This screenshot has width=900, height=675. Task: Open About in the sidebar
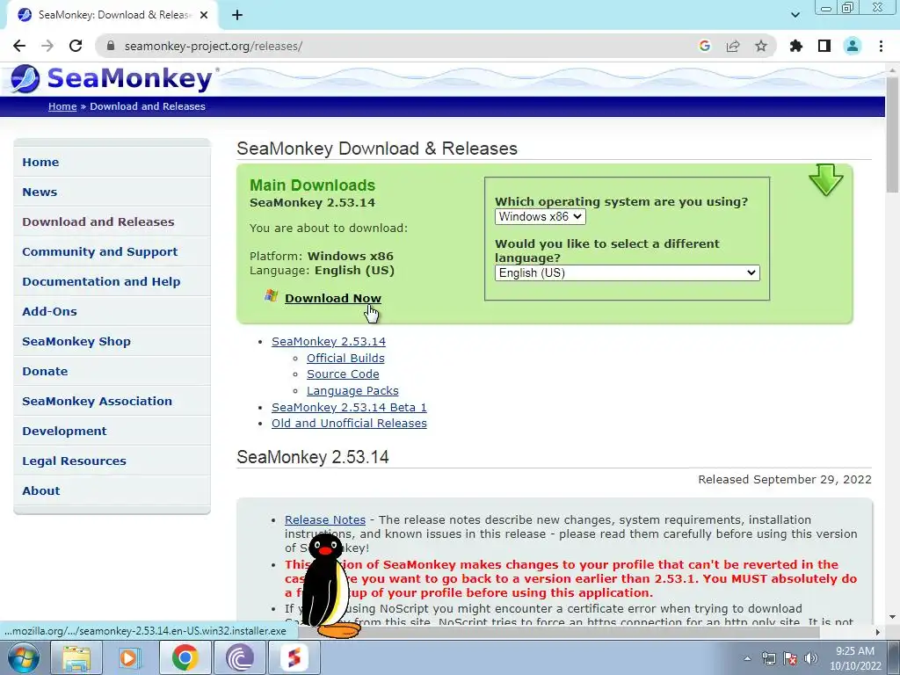(112, 490)
